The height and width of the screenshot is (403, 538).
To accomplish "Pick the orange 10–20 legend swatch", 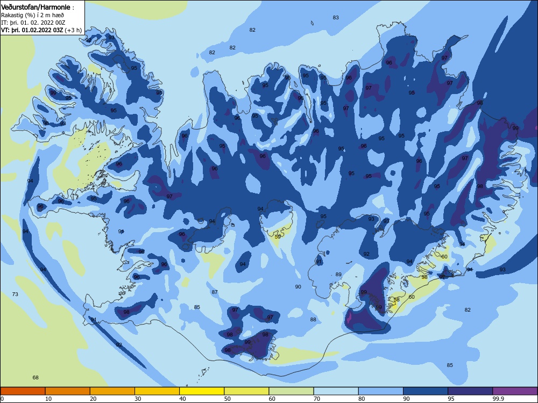I will click(x=68, y=391).
